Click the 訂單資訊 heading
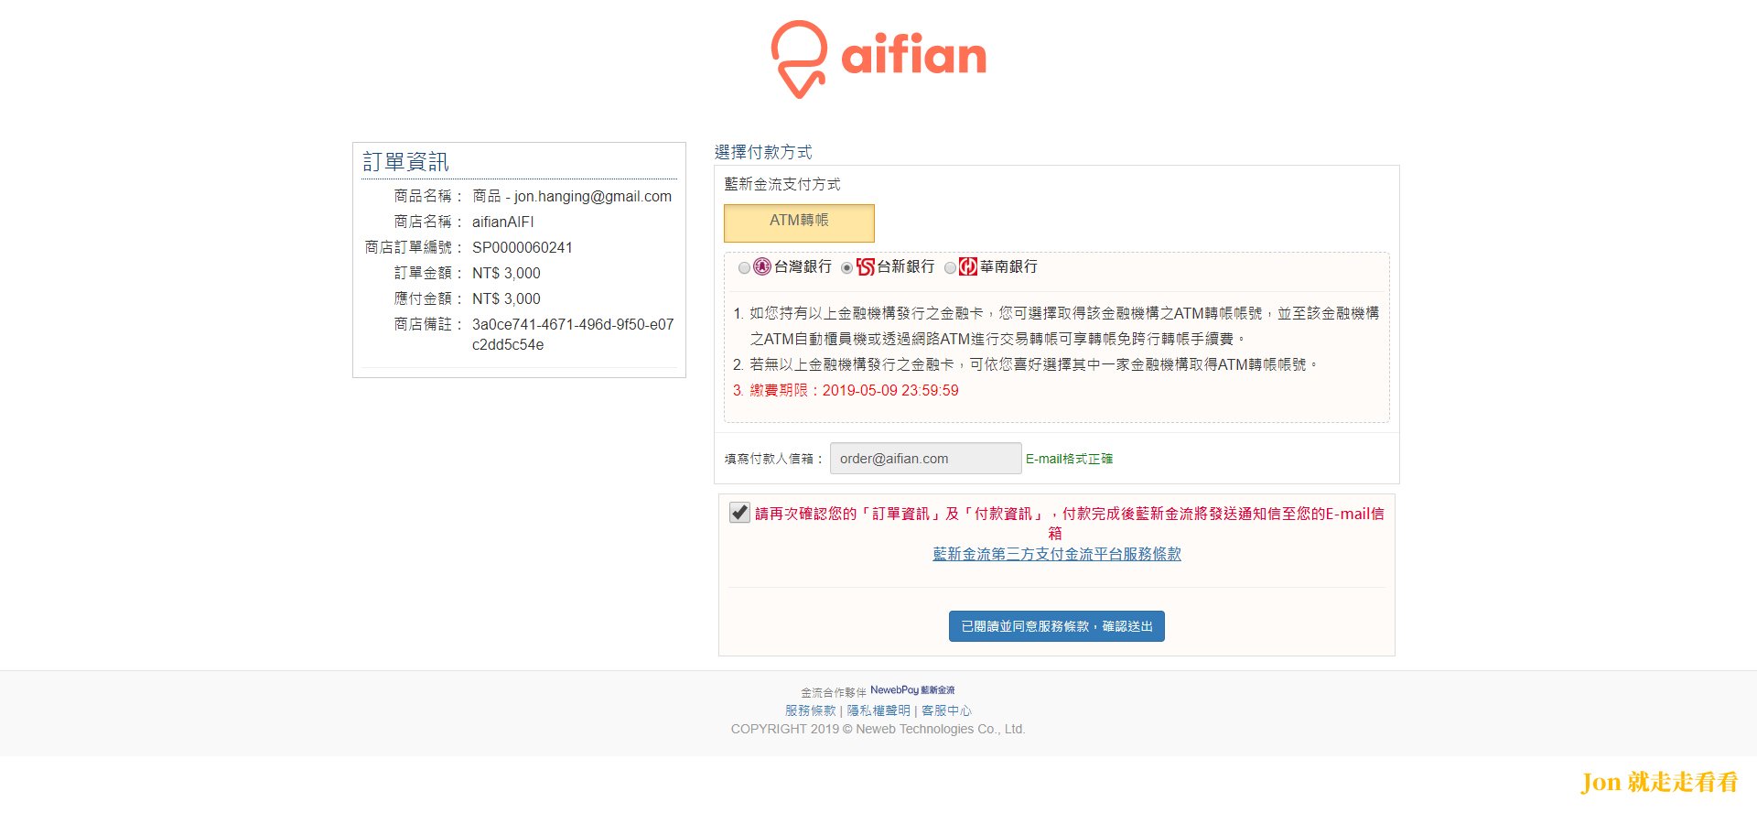 click(x=405, y=162)
